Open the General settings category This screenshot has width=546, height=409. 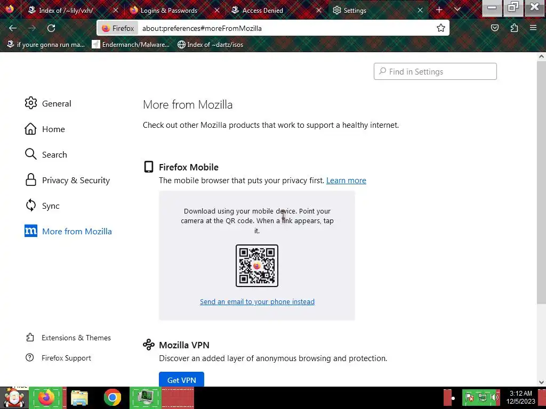(x=47, y=103)
